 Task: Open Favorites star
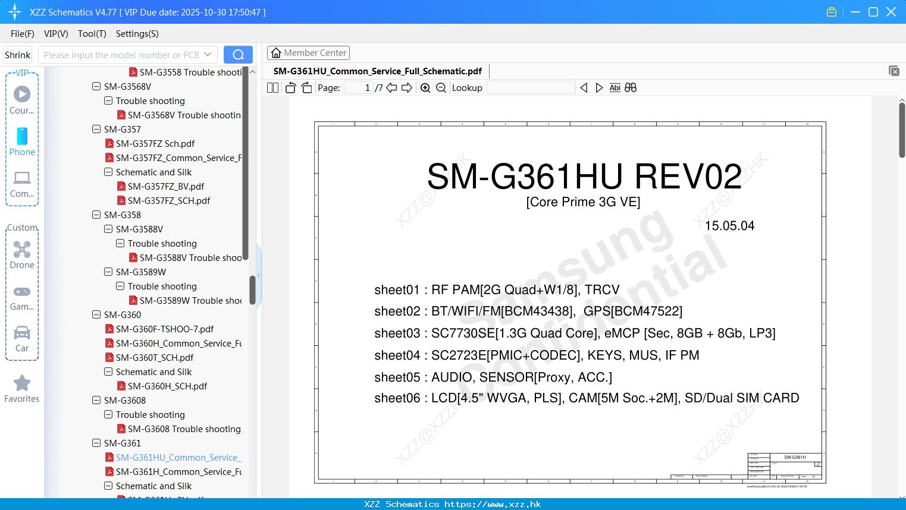pos(22,389)
